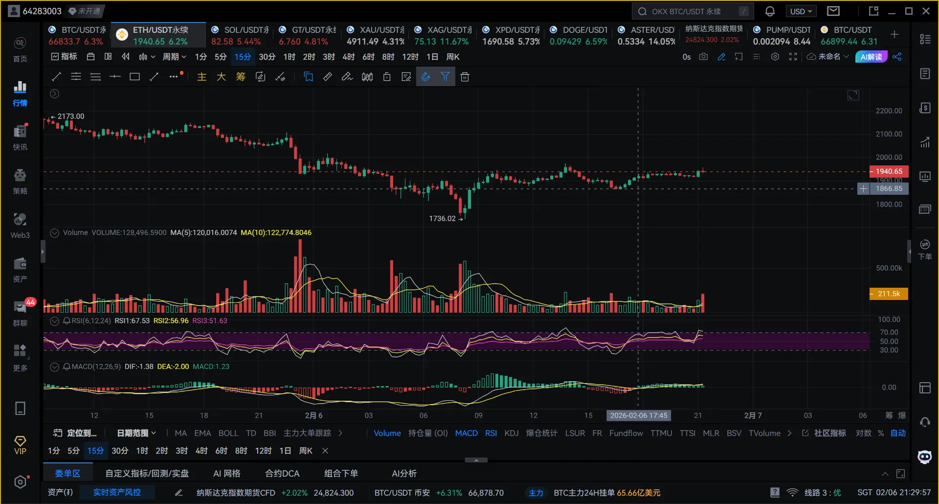Screen dimensions: 939x504
Task: Open the 合约DCA bottom tab
Action: point(282,473)
